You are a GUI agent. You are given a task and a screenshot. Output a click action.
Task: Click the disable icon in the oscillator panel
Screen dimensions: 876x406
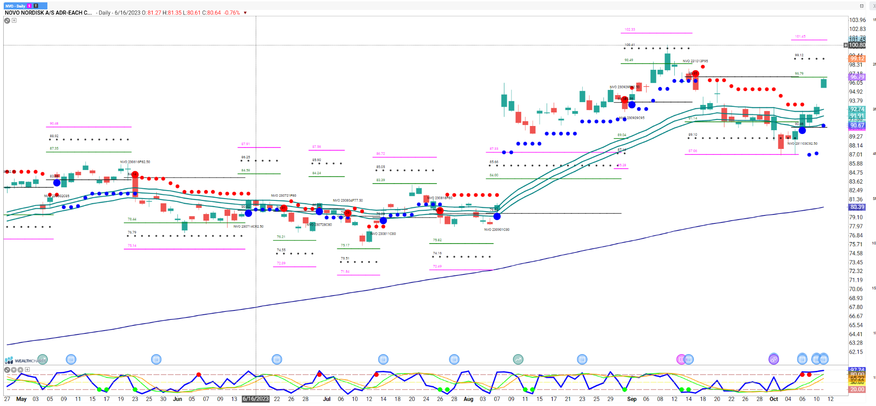tap(7, 369)
